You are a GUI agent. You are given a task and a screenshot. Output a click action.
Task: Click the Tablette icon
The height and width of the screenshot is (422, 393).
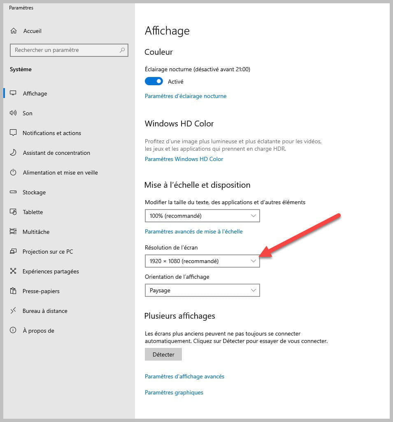tap(13, 212)
